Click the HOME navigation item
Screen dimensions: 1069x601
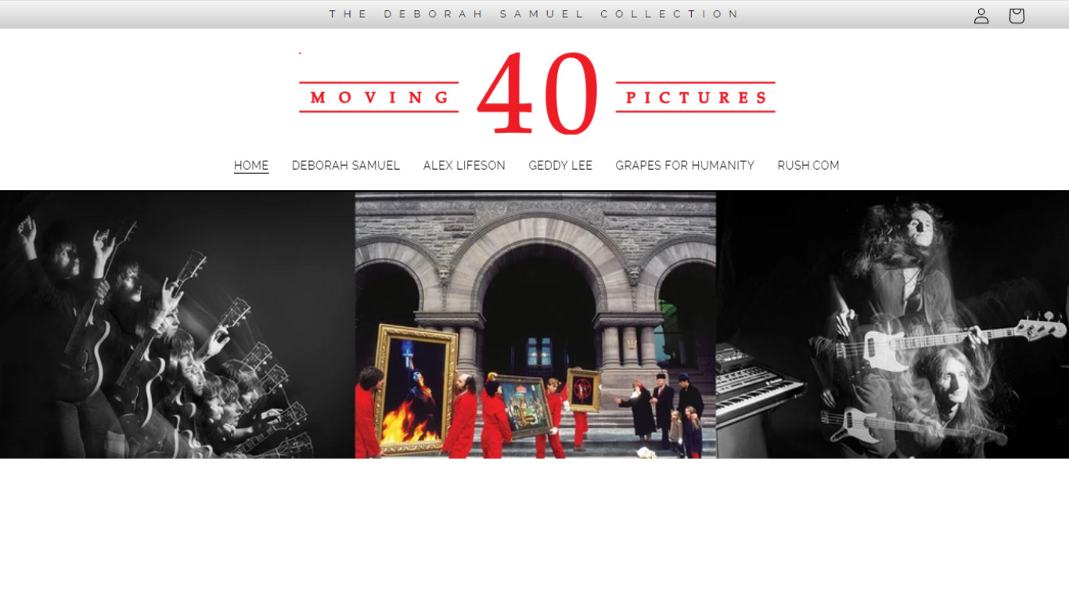pyautogui.click(x=251, y=166)
